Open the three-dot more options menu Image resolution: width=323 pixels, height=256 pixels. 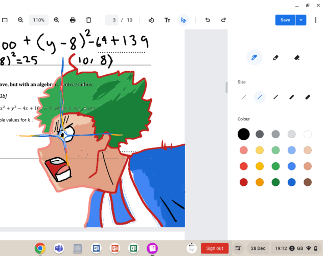tap(315, 20)
